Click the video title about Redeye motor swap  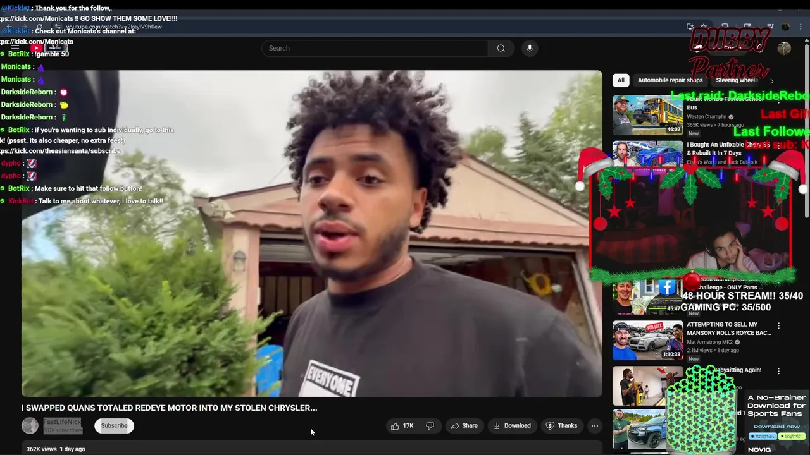pos(170,408)
